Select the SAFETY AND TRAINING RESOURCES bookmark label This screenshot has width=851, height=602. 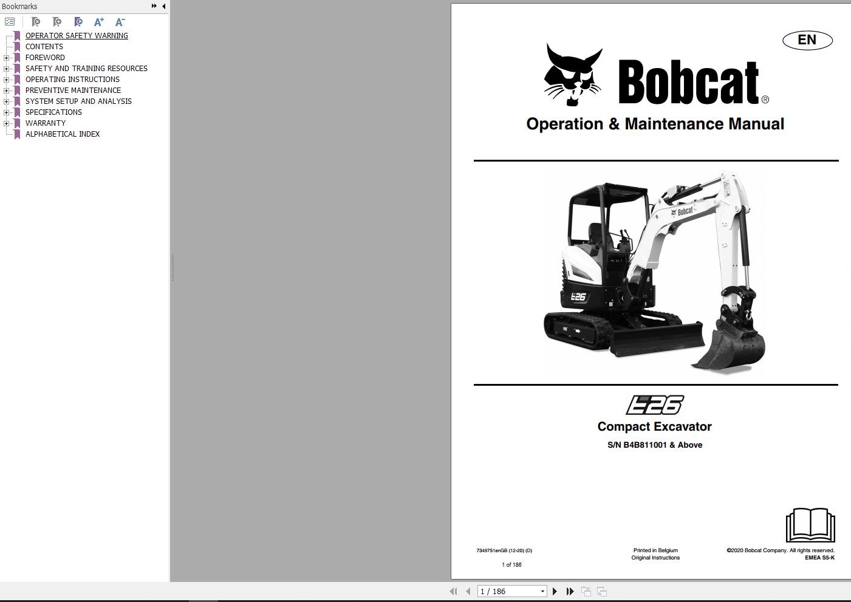pos(86,69)
